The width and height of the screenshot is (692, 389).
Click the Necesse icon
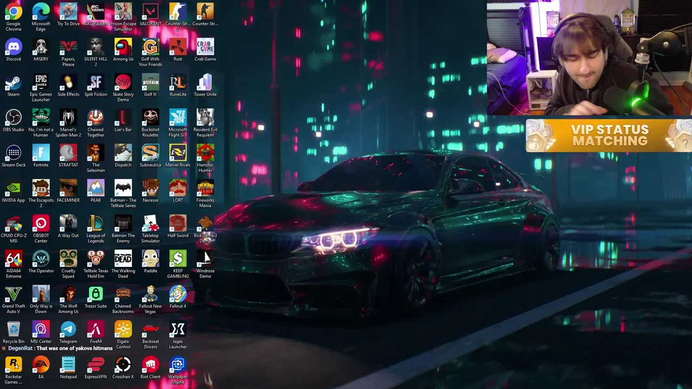click(150, 191)
